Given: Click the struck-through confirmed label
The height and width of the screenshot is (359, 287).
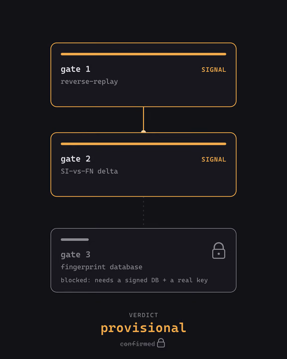Looking at the screenshot, I should pos(138,344).
